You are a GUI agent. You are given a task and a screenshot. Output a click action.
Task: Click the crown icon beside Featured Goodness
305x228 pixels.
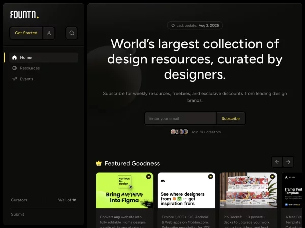point(99,163)
